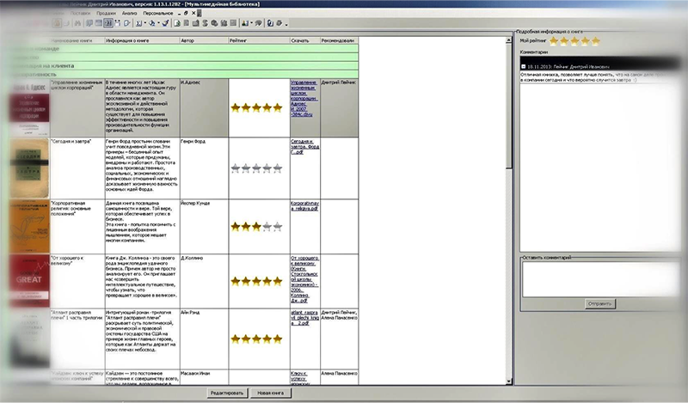Open the Поставки menu
The height and width of the screenshot is (403, 688).
point(80,13)
